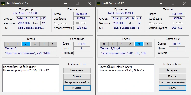Click Почта button in right window

[x=172, y=76]
